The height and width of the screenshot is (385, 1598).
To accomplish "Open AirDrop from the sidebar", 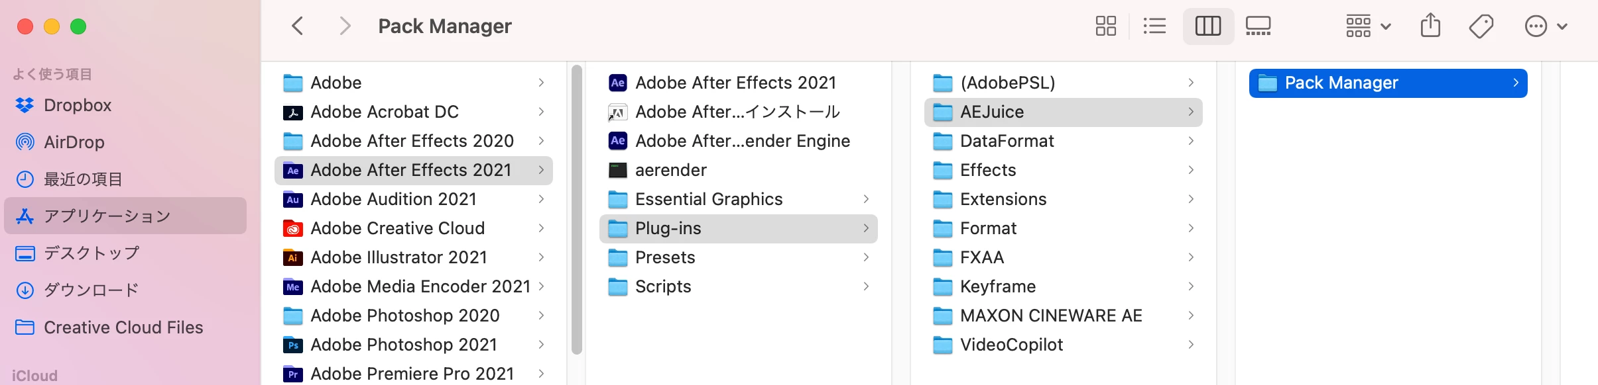I will (74, 142).
